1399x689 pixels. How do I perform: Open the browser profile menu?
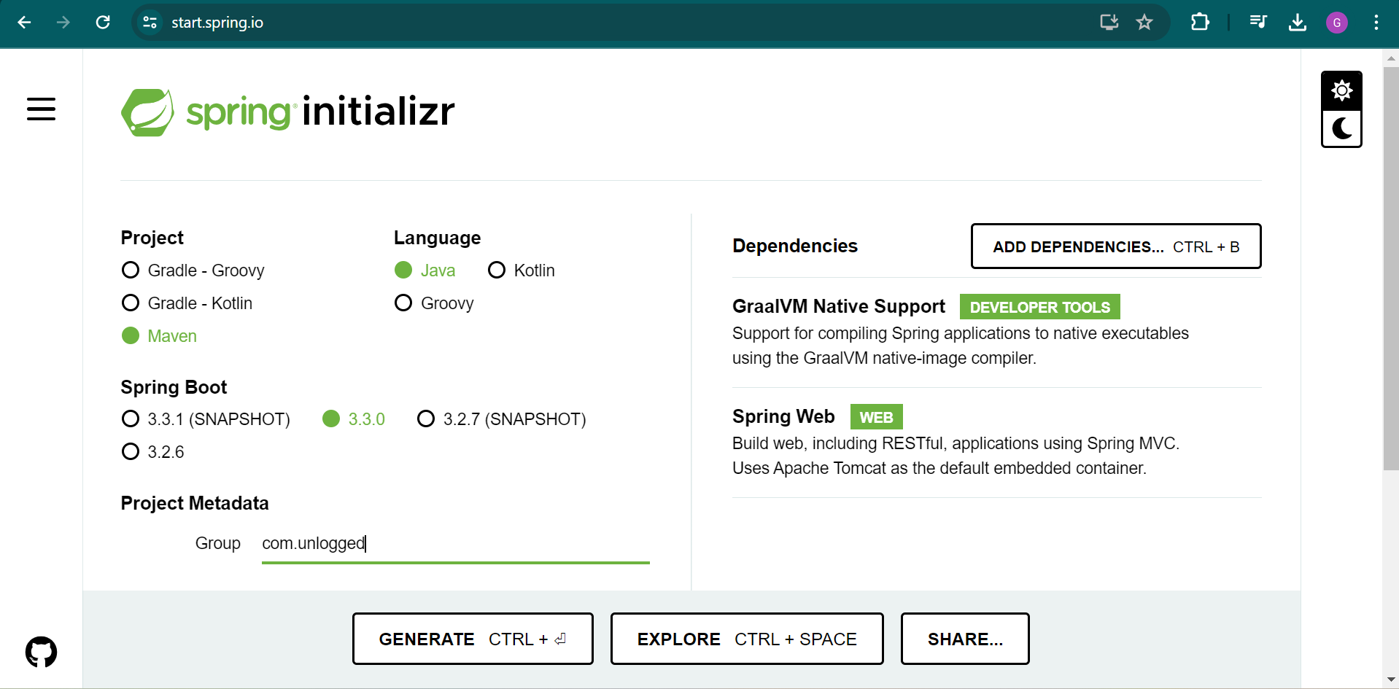(1338, 23)
